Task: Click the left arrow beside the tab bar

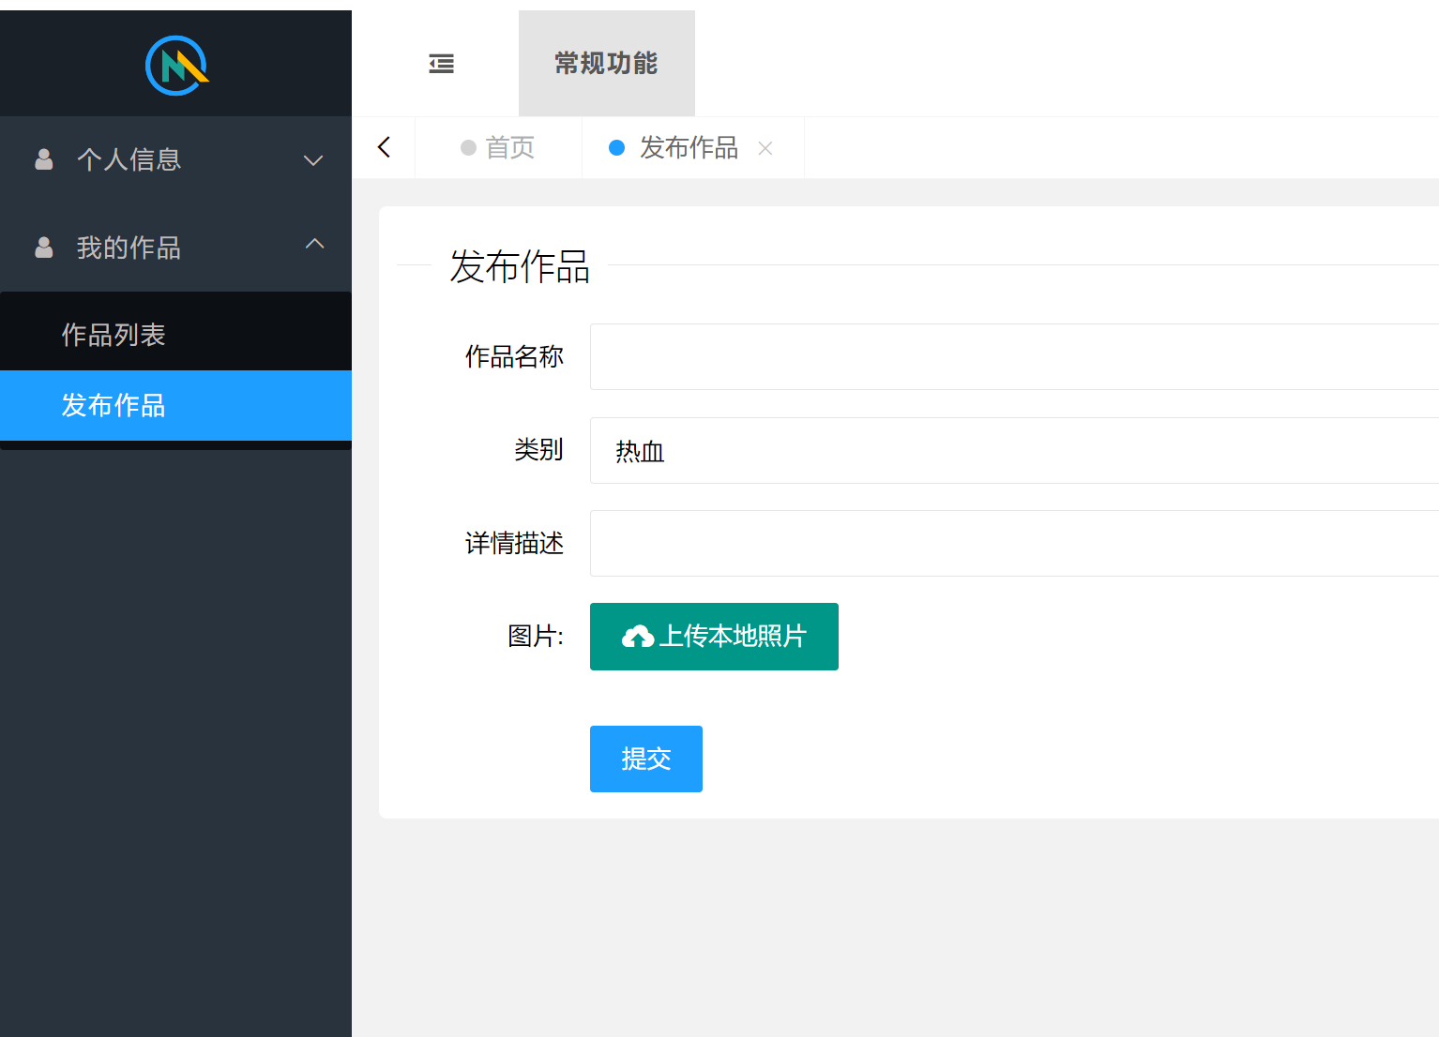Action: coord(383,147)
